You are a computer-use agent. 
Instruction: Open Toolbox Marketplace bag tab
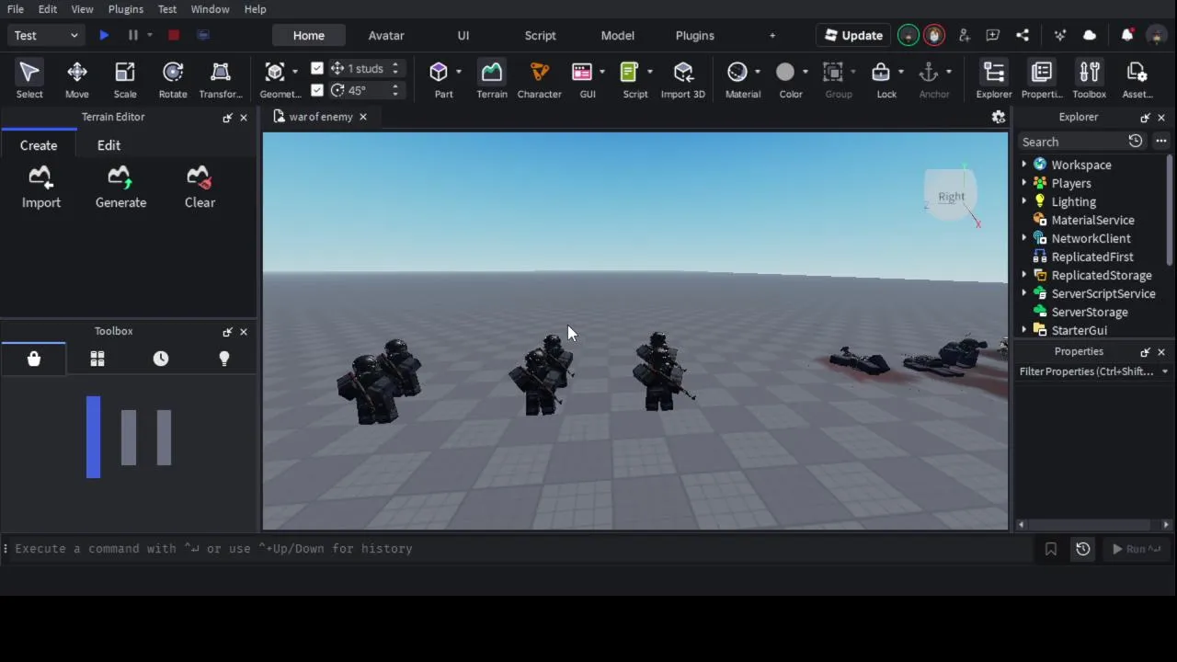point(34,359)
